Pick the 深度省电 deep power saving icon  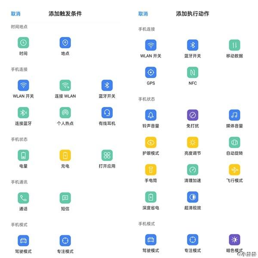[x=151, y=197]
